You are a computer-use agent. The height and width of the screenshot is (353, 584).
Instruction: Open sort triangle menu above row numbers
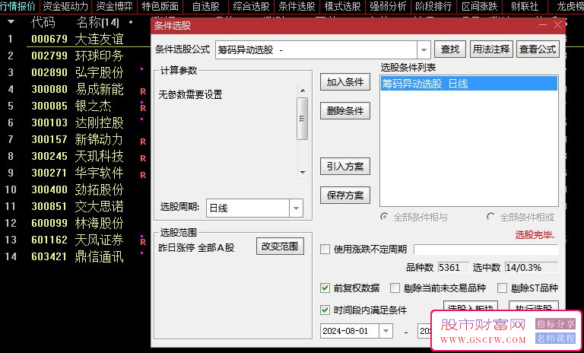click(x=11, y=22)
